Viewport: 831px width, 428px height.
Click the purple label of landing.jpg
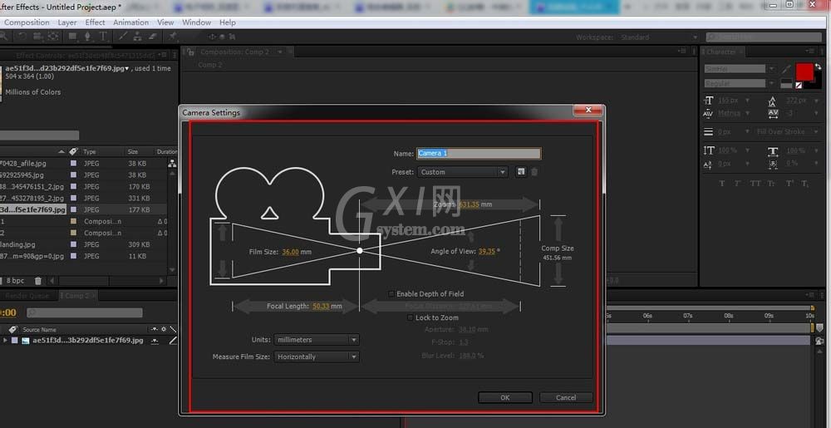point(73,244)
